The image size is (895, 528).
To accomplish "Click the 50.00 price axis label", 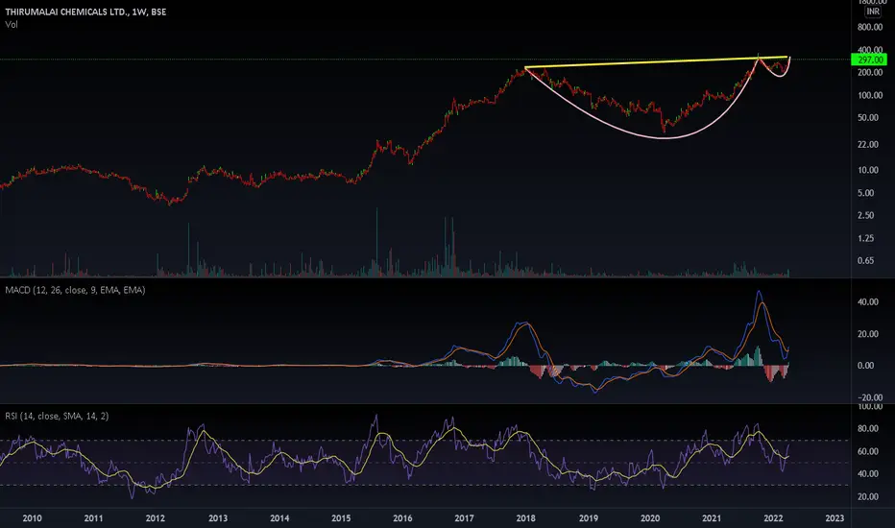I will (x=867, y=117).
